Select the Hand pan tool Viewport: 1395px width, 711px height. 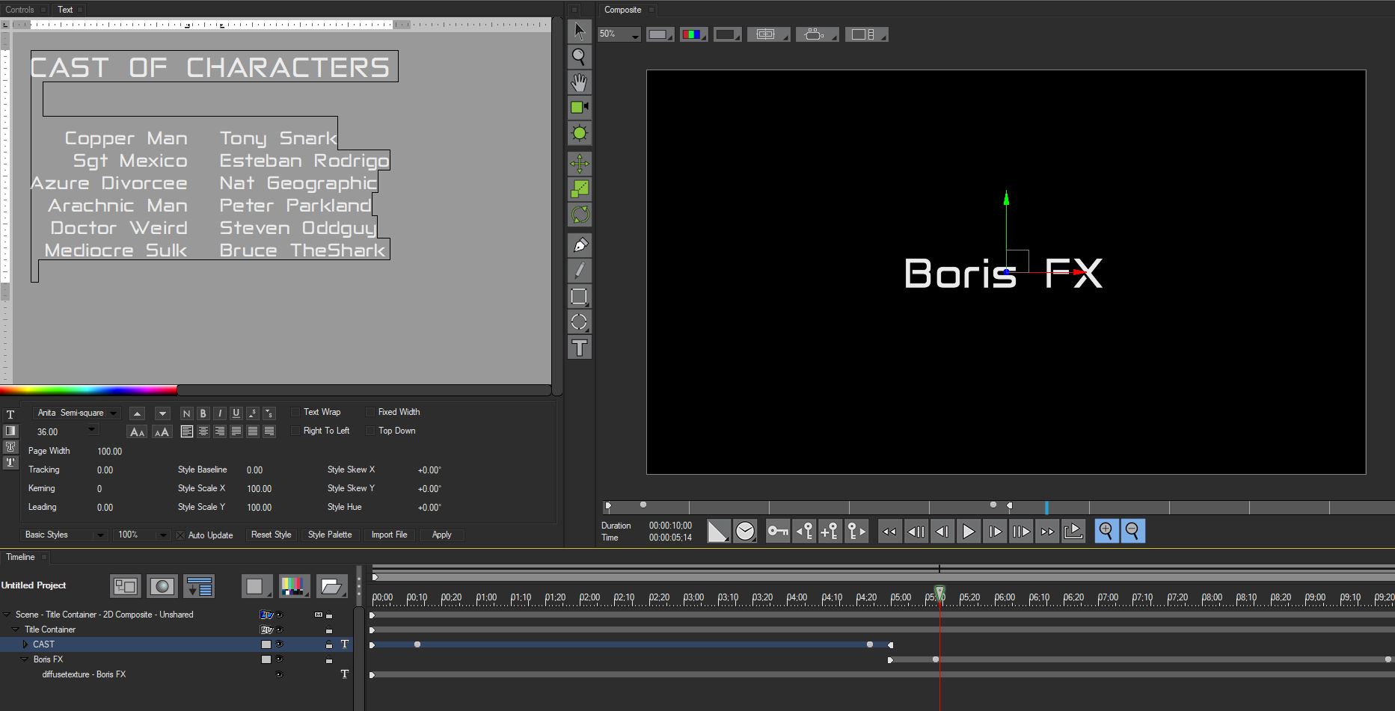pos(580,83)
